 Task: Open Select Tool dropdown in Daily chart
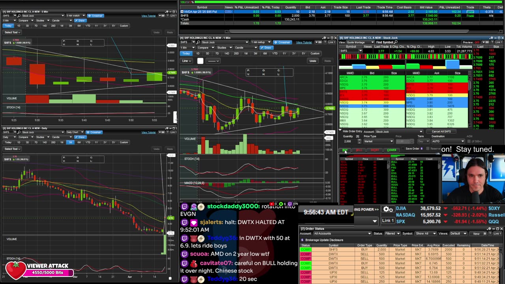12,149
